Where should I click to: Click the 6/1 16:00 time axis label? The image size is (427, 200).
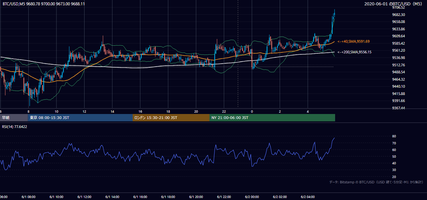coord(140,197)
